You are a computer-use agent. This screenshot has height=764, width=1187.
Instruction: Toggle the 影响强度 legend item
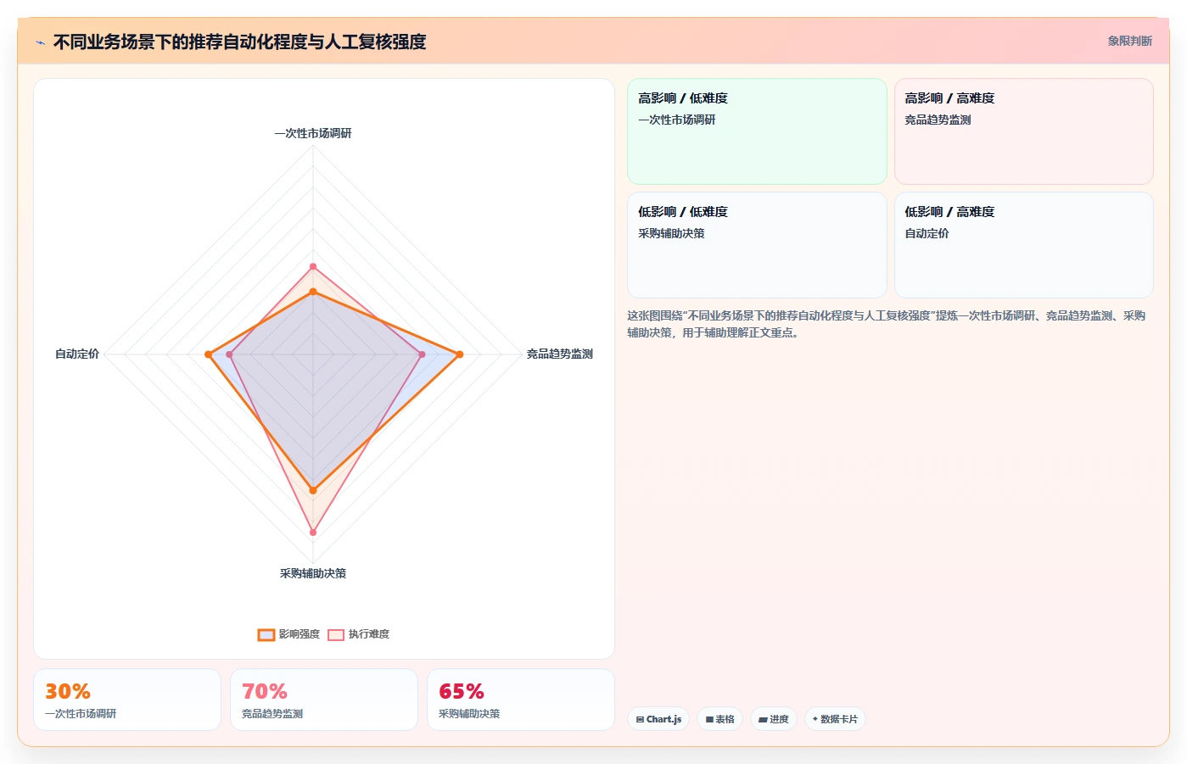pos(289,634)
